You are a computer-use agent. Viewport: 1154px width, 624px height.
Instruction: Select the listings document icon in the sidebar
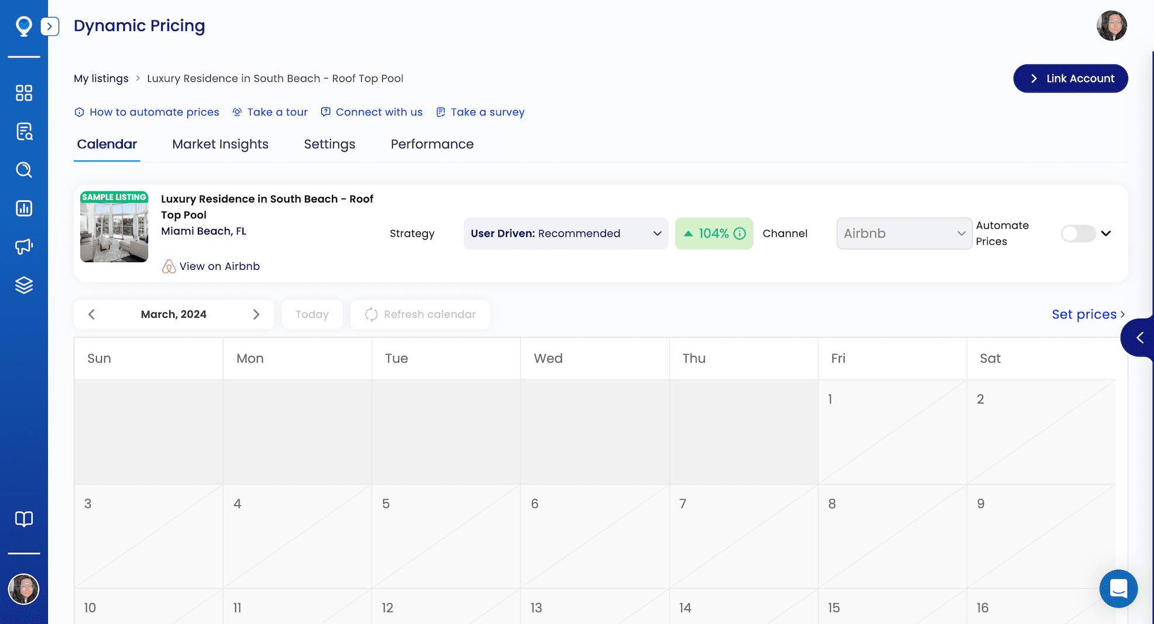coord(24,131)
